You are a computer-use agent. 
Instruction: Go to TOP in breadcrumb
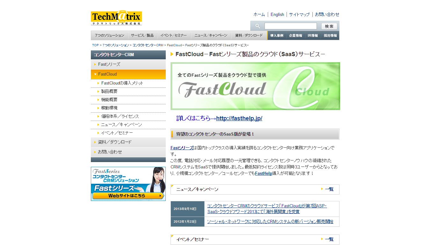[x=95, y=45]
